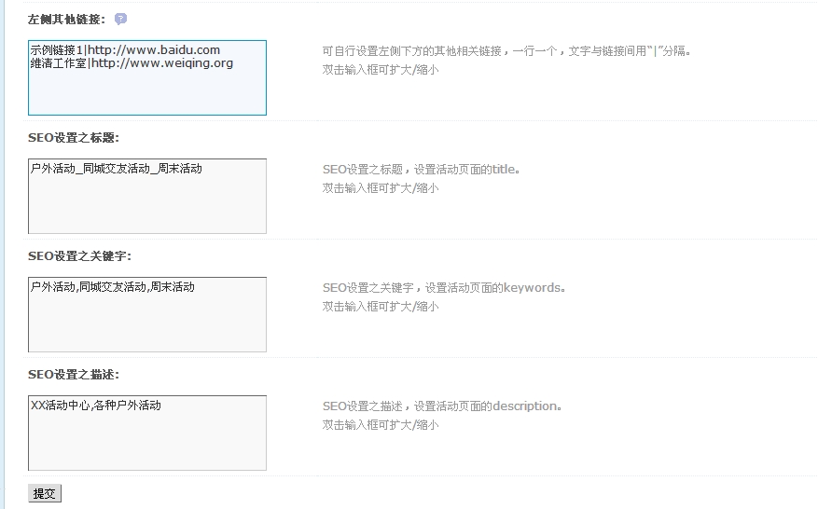
Task: Click the text 户外活动,同城交友活动,周末活动
Action: (x=113, y=287)
